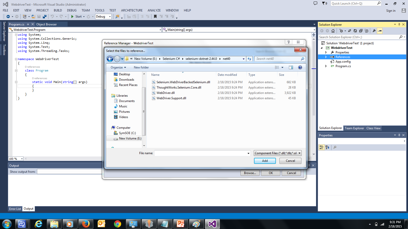Viewport: 408px width, 229px height.
Task: Select the WebDriver.Support.dll file
Action: [171, 98]
